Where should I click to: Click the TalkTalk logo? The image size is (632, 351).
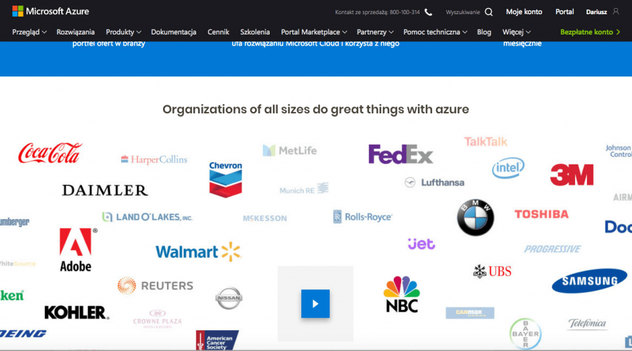coord(486,142)
